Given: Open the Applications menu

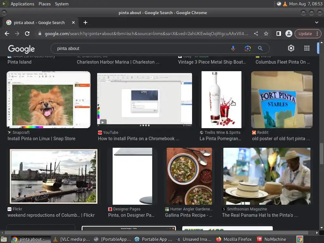Looking at the screenshot, I should coord(22,4).
